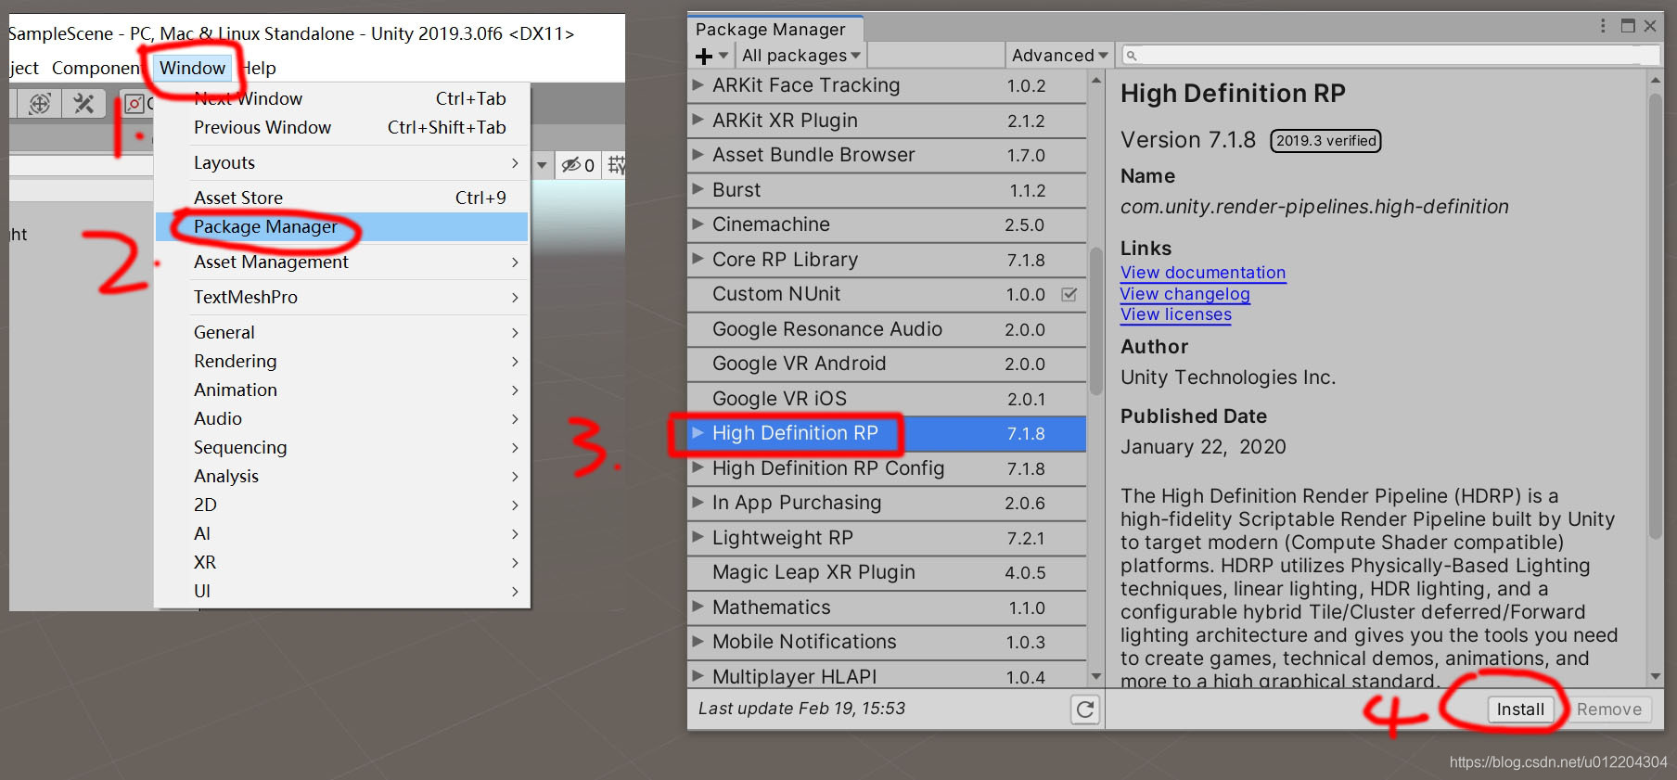Maximize the Package Manager window
The height and width of the screenshot is (780, 1677).
click(1628, 26)
